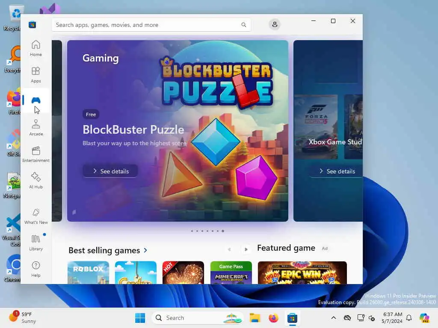Show hidden system tray icons
The width and height of the screenshot is (438, 328).
pos(334,318)
